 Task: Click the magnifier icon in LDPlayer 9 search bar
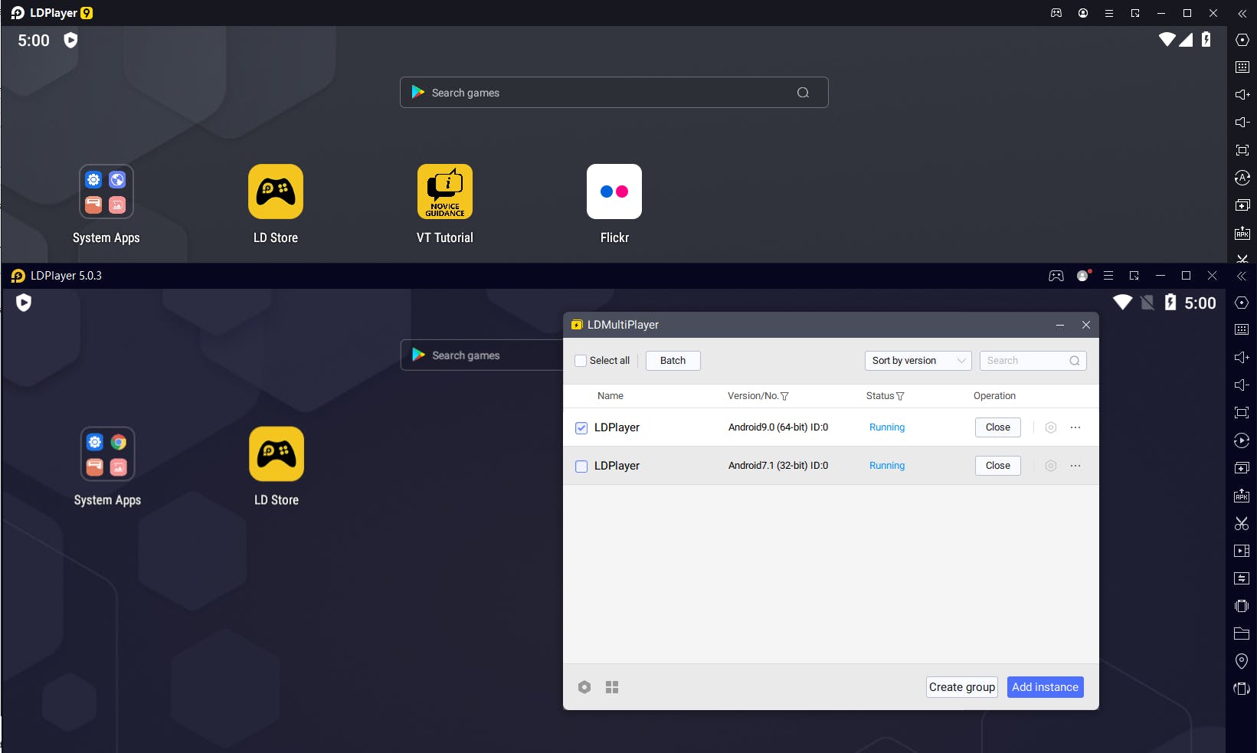coord(803,93)
